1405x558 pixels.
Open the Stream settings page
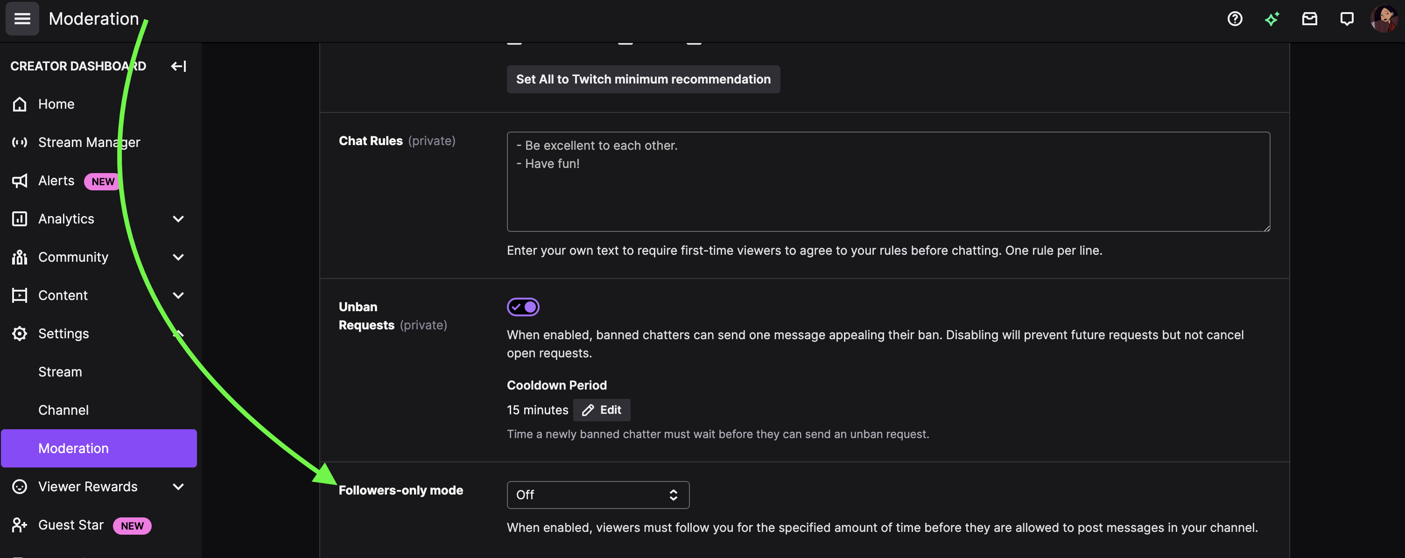[x=60, y=372]
